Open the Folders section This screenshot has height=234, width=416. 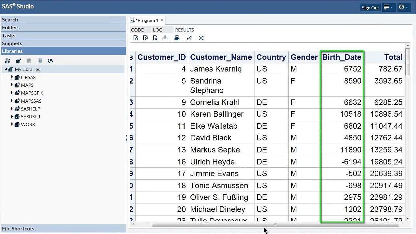(x=63, y=28)
